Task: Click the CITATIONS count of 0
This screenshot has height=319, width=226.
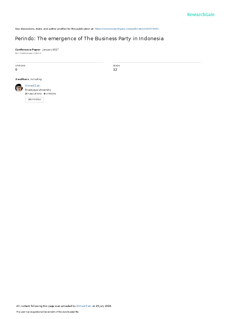Action: pyautogui.click(x=16, y=69)
